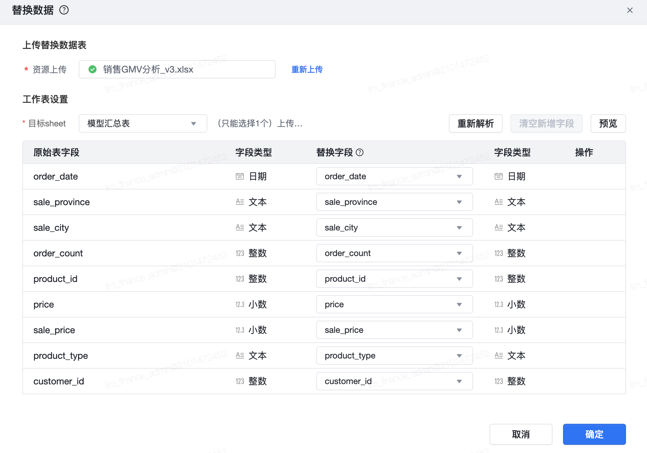
Task: Click decimal 12.3 icon in original sale_price row
Action: pyautogui.click(x=240, y=330)
